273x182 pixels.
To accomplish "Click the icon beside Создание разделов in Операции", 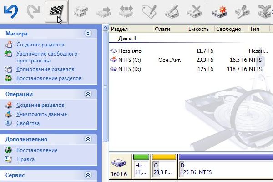I will tap(8, 105).
